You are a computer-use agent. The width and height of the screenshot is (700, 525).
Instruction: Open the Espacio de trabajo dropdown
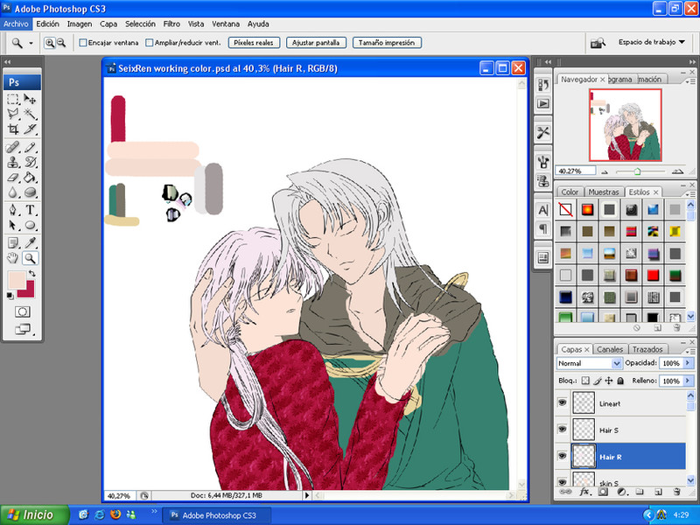[651, 42]
